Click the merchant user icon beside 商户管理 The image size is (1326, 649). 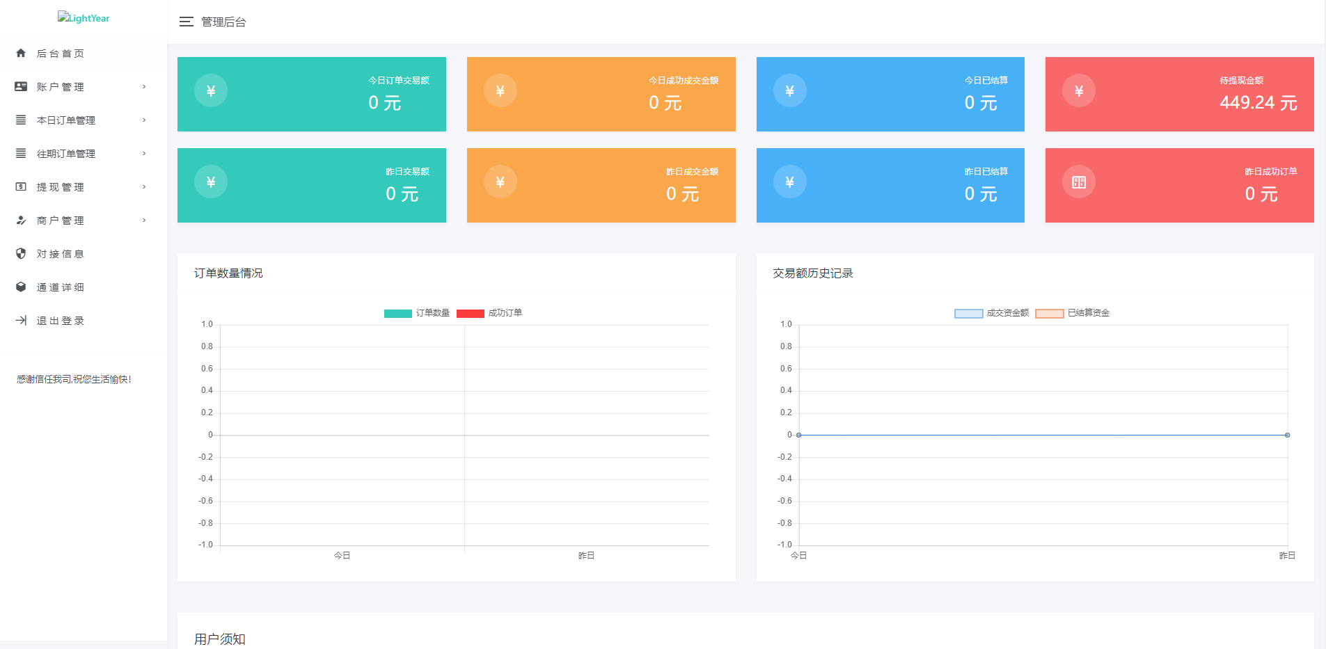point(21,220)
